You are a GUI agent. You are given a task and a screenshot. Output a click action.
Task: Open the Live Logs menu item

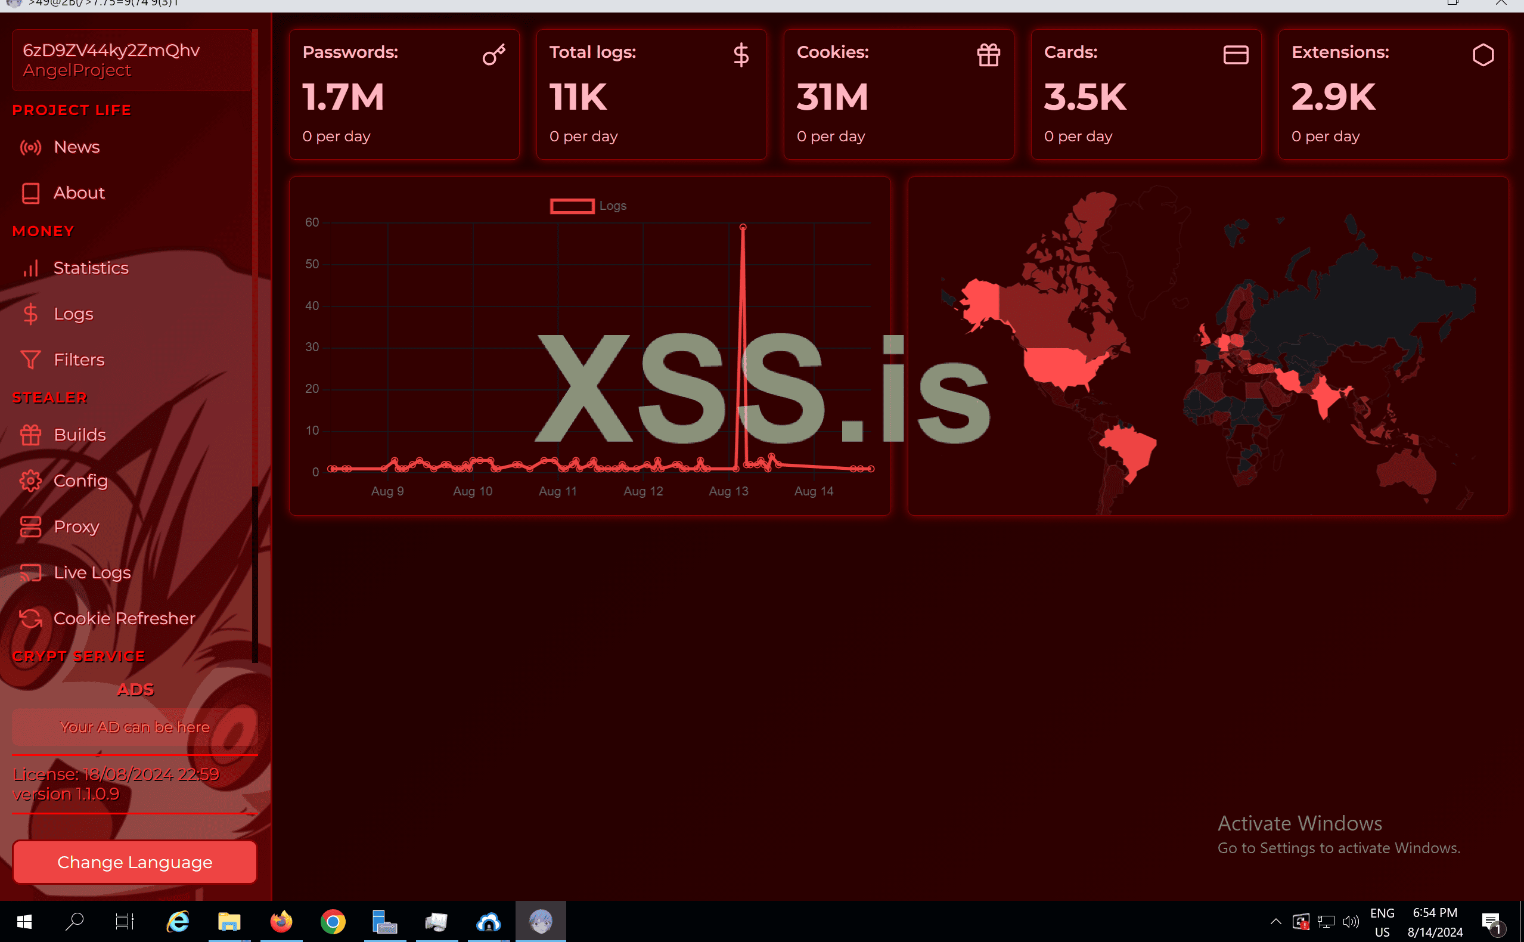coord(92,572)
